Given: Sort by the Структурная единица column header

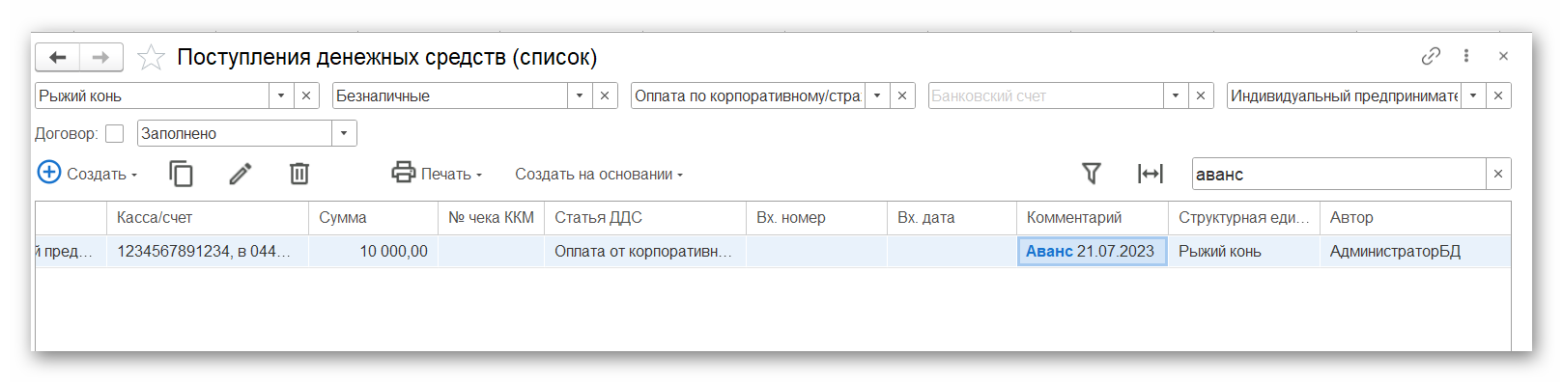Looking at the screenshot, I should [x=1244, y=218].
